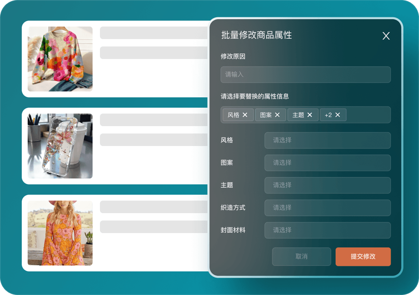Screen dimensions: 419x295
Task: Open the 织造方式 dropdown
Action: pyautogui.click(x=328, y=208)
